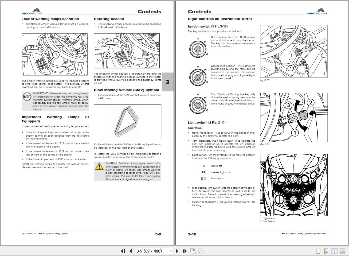Go to the next page
Viewport: 349px width, 256px height.
pyautogui.click(x=177, y=251)
